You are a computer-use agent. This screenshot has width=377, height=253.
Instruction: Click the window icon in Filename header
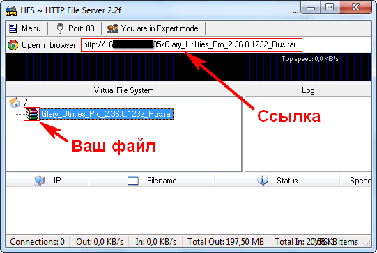tap(133, 181)
